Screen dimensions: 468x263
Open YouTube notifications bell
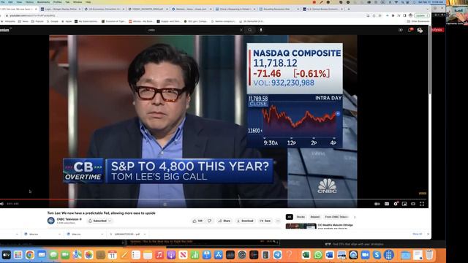(410, 30)
